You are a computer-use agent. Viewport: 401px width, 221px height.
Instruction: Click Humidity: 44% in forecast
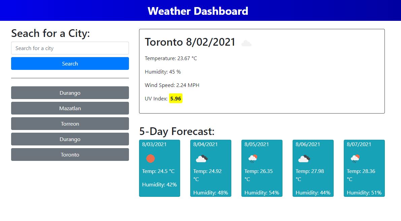pos(313,193)
